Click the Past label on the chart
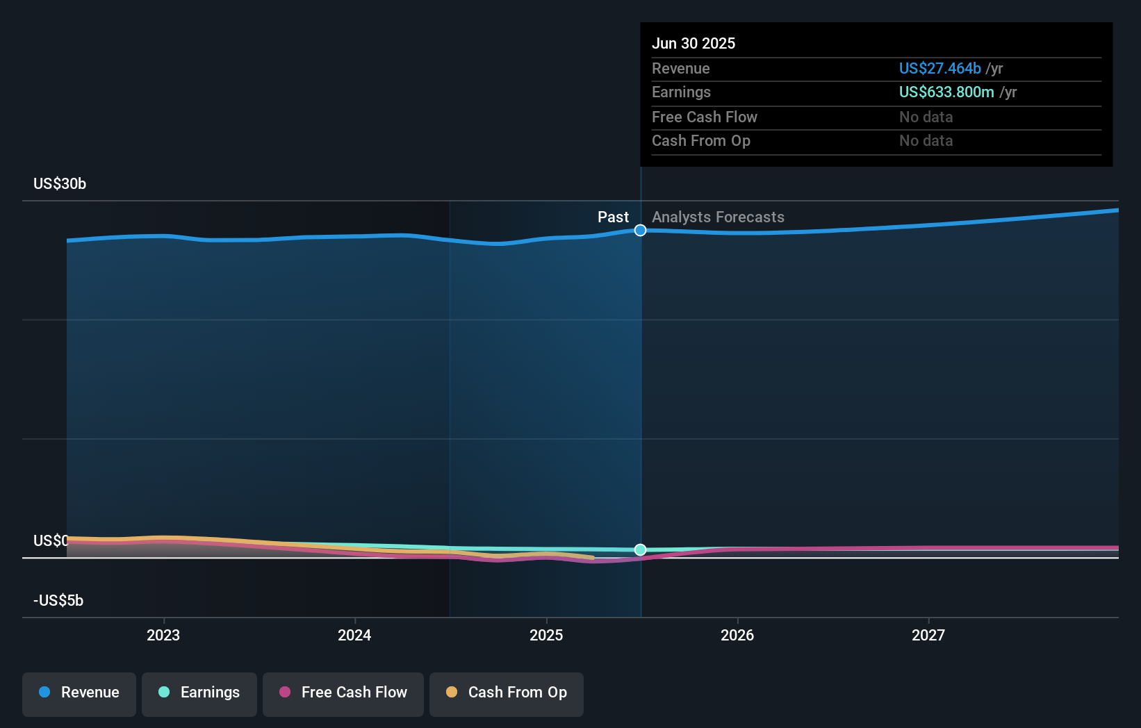 pos(613,217)
